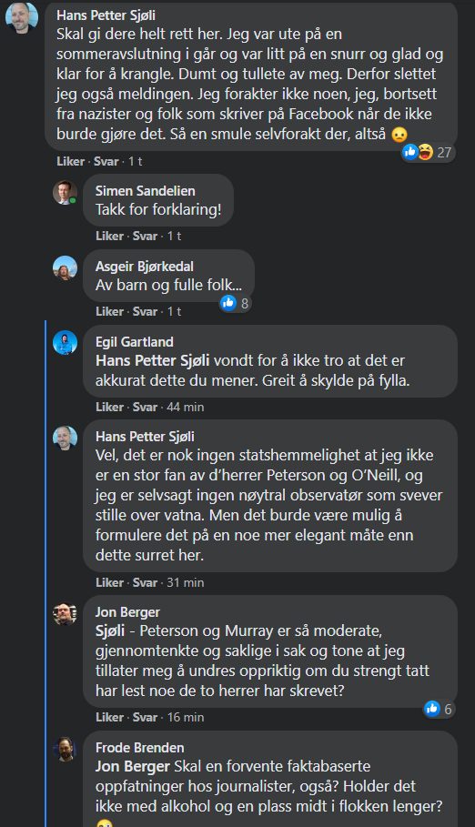Reply to Jon Berger's comment
Image resolution: width=475 pixels, height=827 pixels.
(146, 717)
